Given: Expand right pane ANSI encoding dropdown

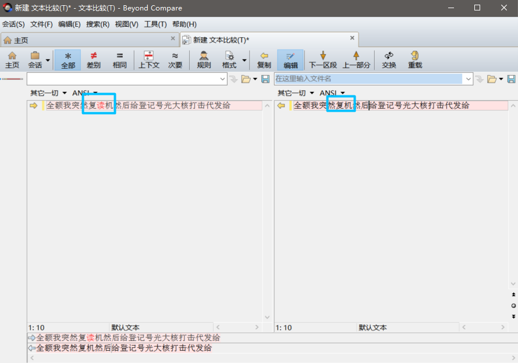Looking at the screenshot, I should tap(332, 93).
